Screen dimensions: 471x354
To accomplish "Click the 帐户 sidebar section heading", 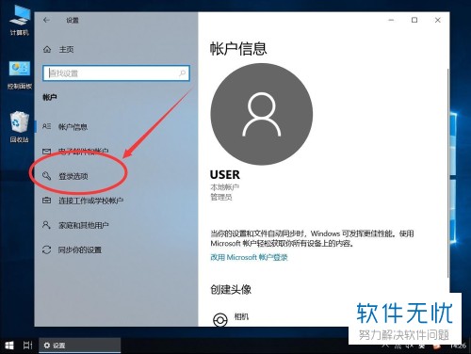I will 50,97.
